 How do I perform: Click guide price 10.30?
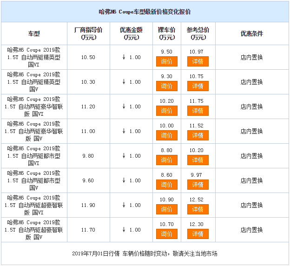pyautogui.click(x=88, y=82)
